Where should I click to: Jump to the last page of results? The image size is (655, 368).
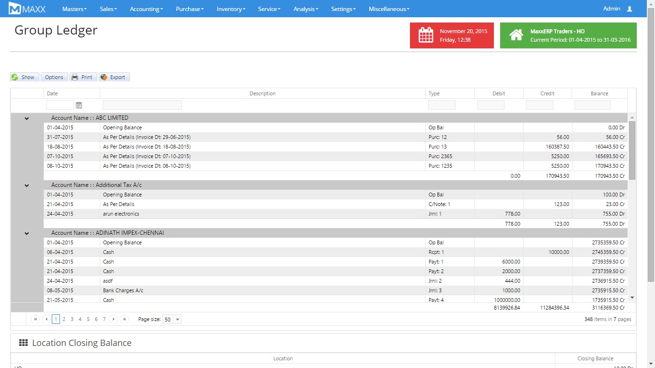[x=125, y=319]
